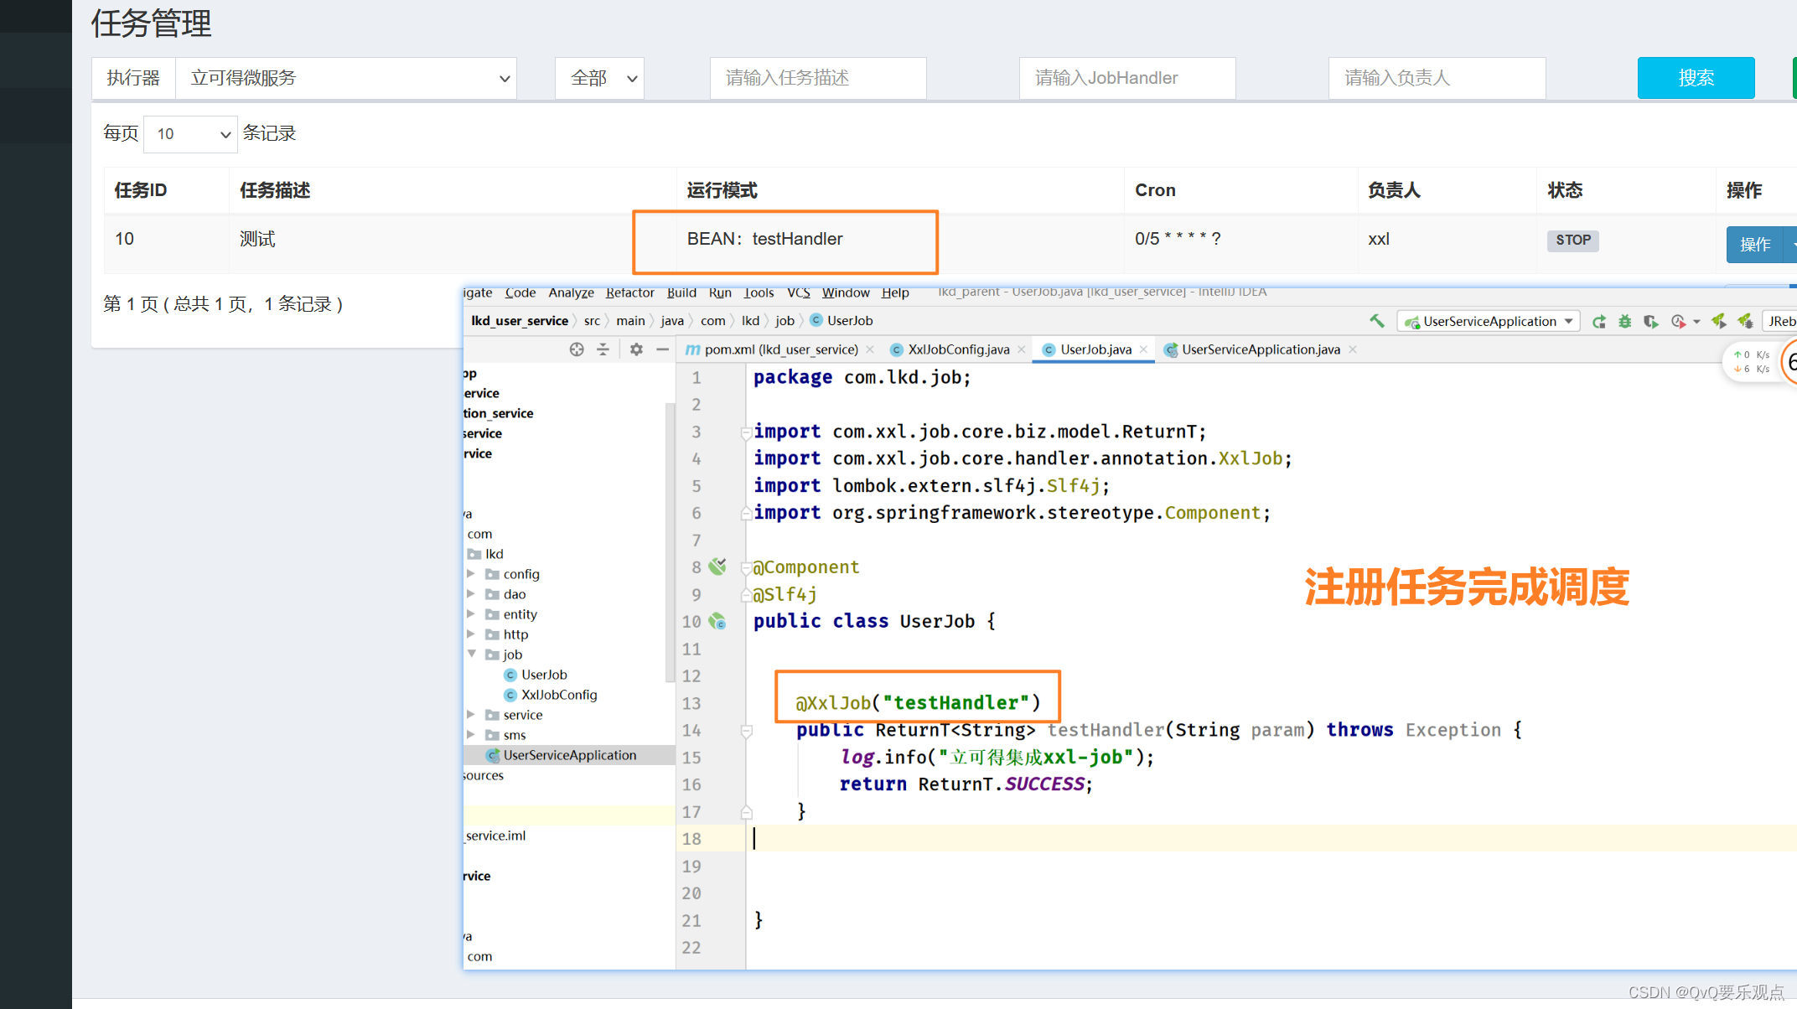1797x1009 pixels.
Task: Expand the service folder in project tree
Action: pyautogui.click(x=471, y=715)
